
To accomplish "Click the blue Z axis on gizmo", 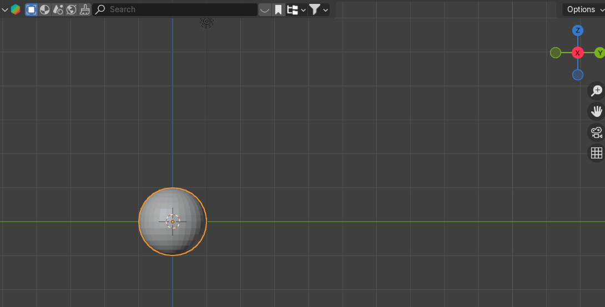I will [578, 30].
